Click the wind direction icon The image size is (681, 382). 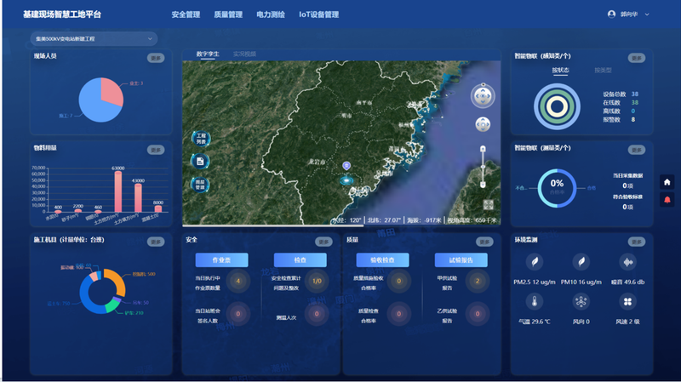coord(581,301)
